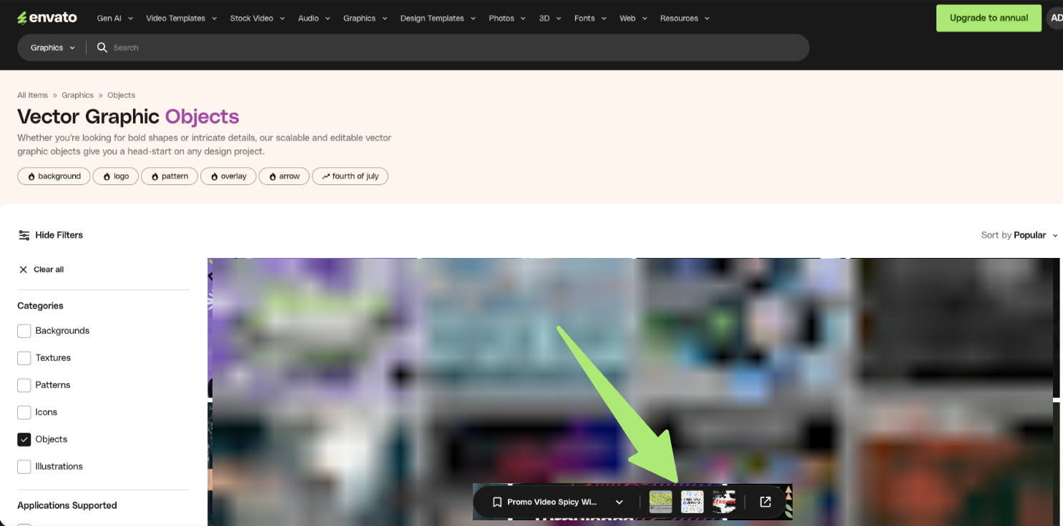This screenshot has height=526, width=1063.
Task: Expand the Promo Video Spicy chevron
Action: [x=619, y=502]
